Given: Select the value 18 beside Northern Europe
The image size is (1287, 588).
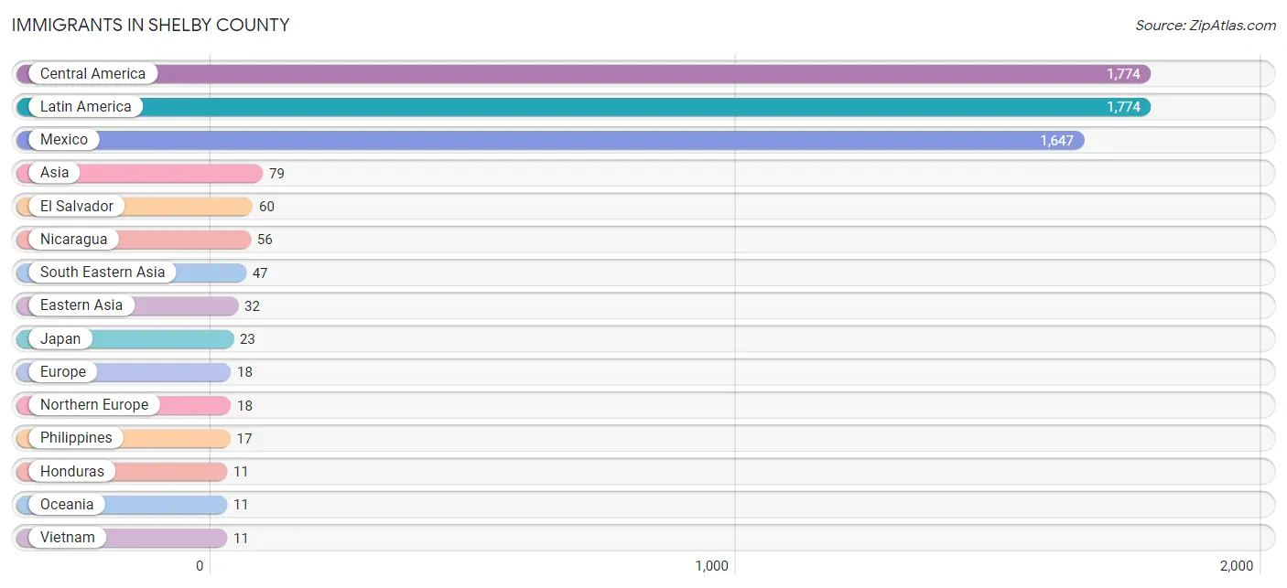Looking at the screenshot, I should (244, 406).
